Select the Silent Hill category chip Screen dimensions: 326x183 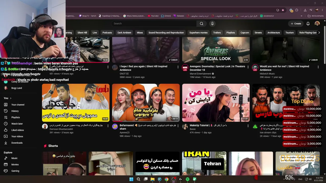pyautogui.click(x=82, y=33)
